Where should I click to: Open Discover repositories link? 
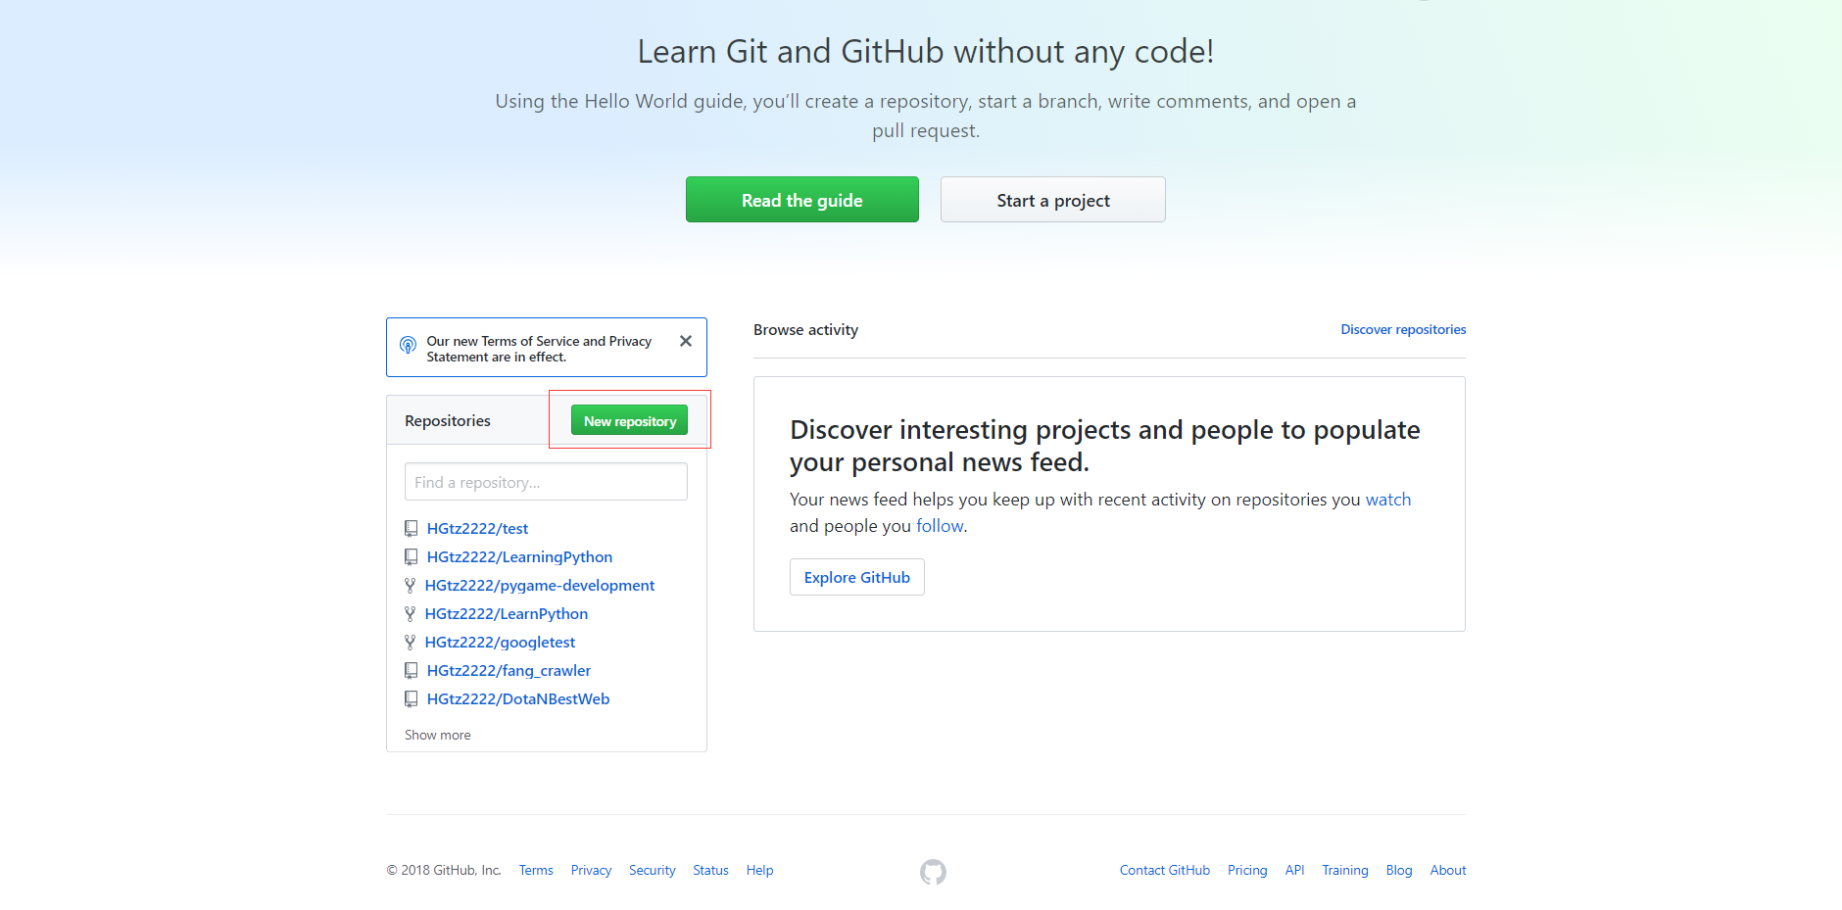[x=1403, y=330]
